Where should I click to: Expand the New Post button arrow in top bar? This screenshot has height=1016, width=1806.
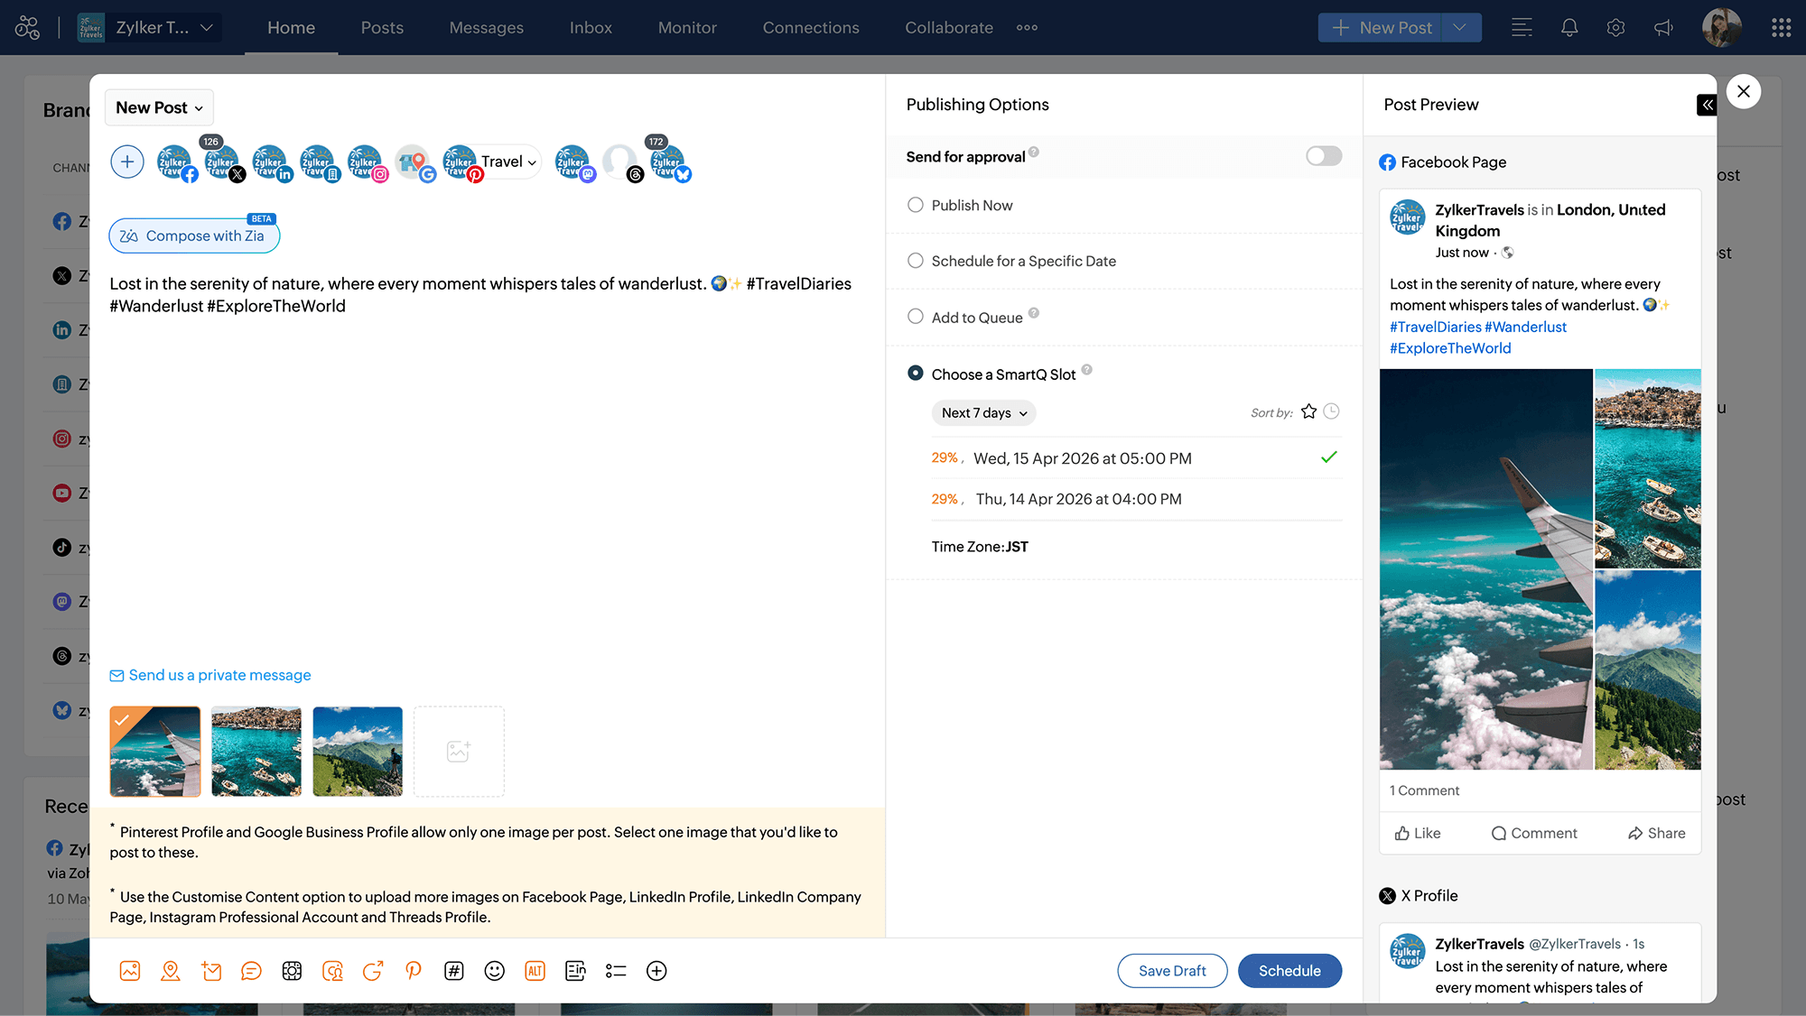coord(1460,28)
